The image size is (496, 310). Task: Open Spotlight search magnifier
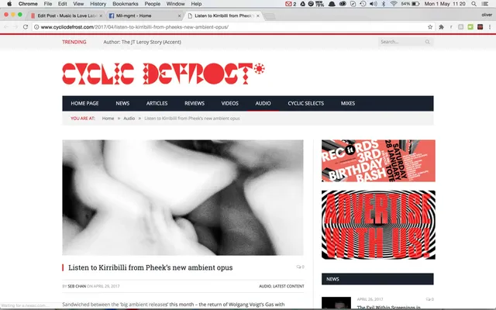474,4
